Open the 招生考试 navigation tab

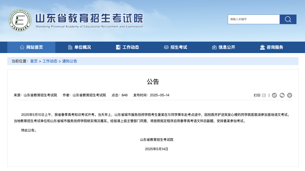[175, 47]
